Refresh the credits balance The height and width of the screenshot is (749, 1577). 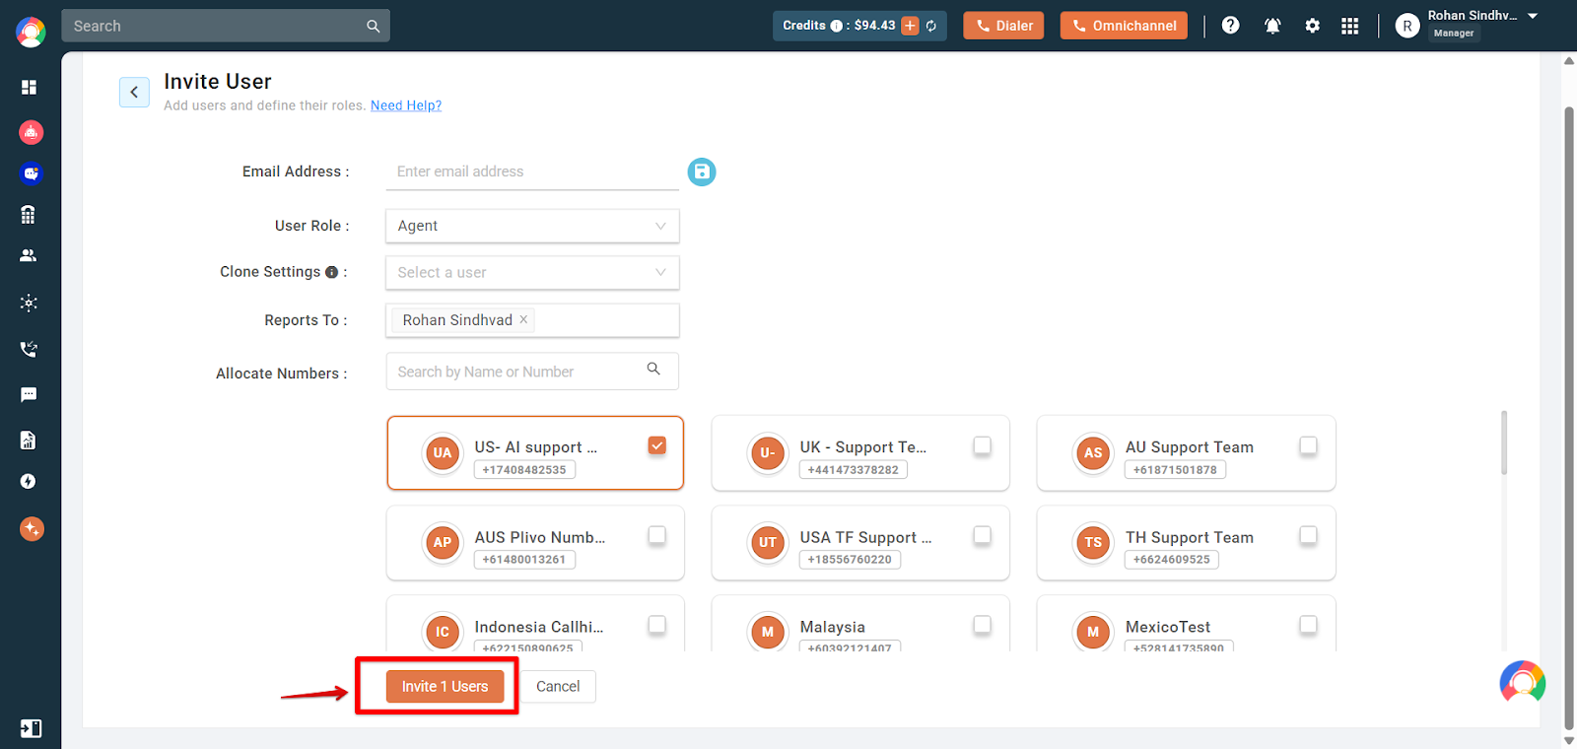tap(931, 26)
